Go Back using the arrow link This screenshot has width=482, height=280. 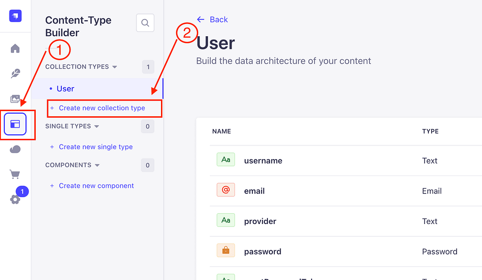point(212,19)
